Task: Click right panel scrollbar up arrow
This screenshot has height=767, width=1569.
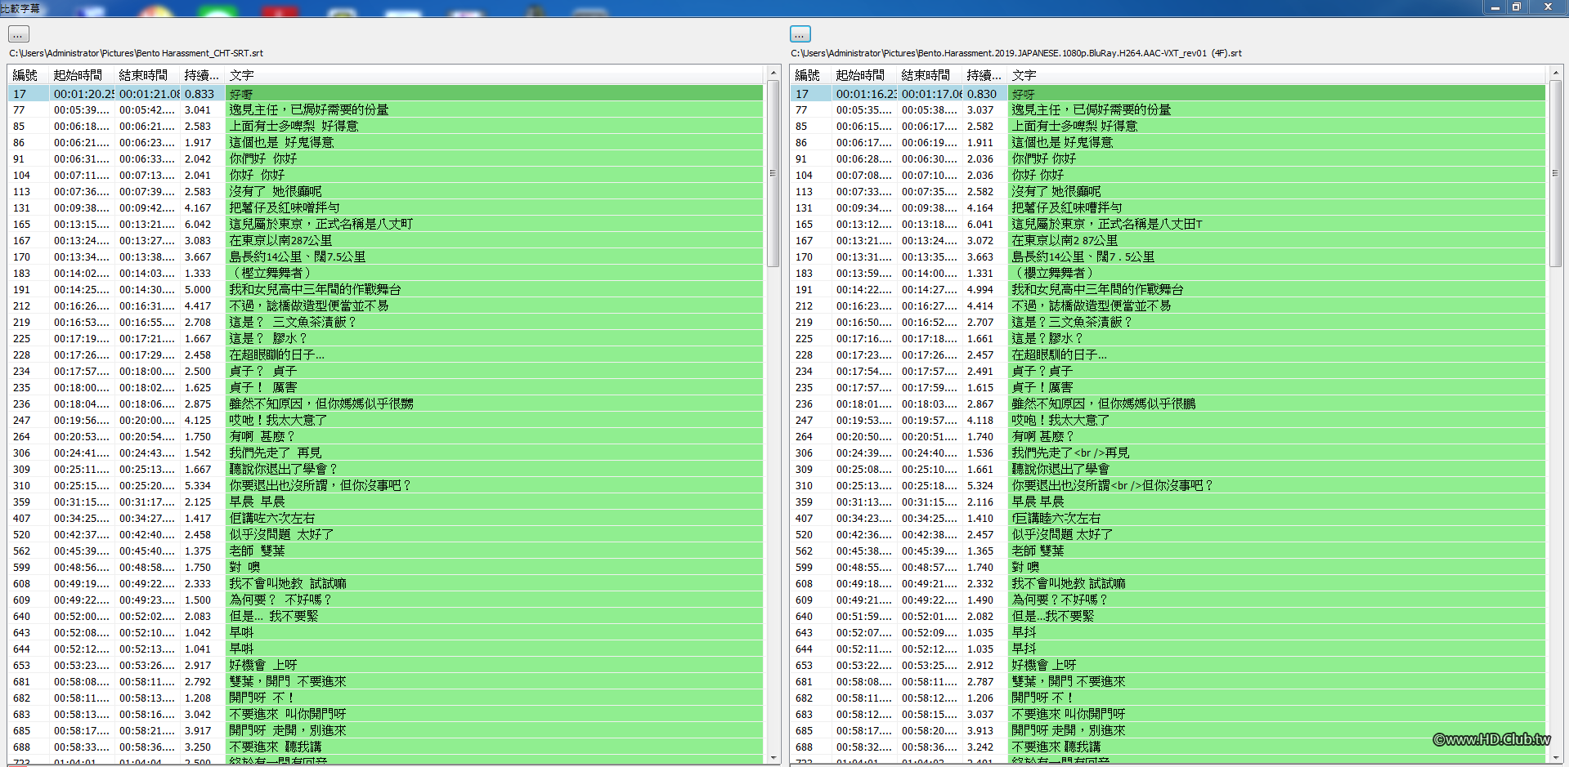Action: 1555,74
